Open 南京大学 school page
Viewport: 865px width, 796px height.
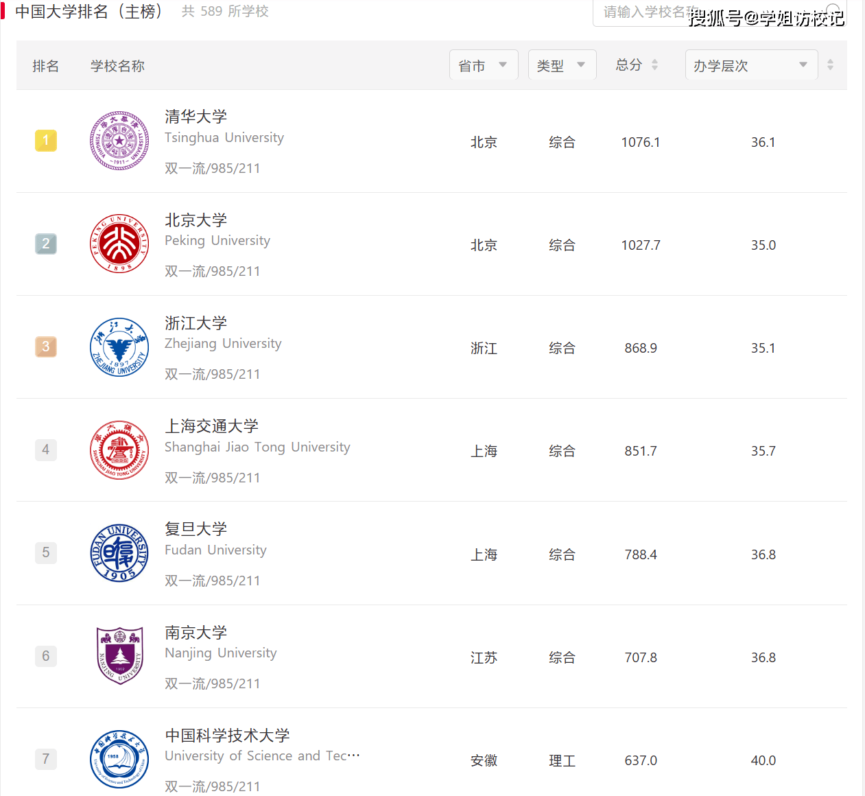(195, 632)
